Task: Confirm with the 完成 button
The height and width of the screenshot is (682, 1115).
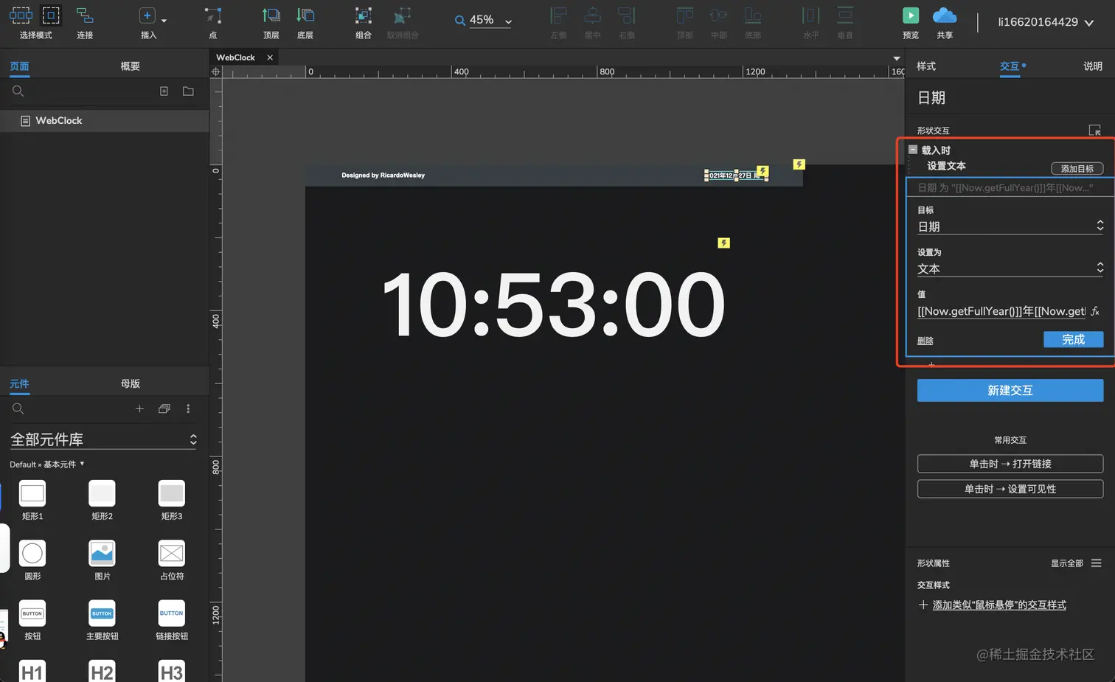Action: coord(1073,339)
